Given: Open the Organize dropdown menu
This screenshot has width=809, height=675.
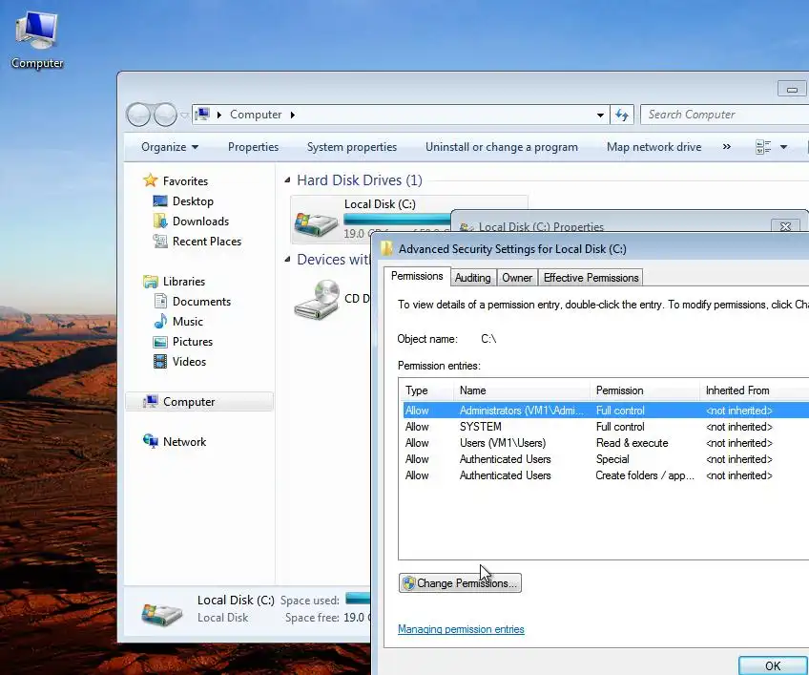Looking at the screenshot, I should [x=170, y=147].
